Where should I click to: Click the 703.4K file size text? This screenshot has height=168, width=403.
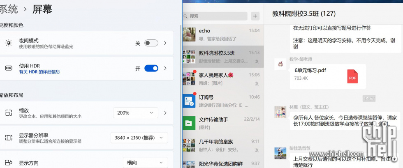click(301, 78)
